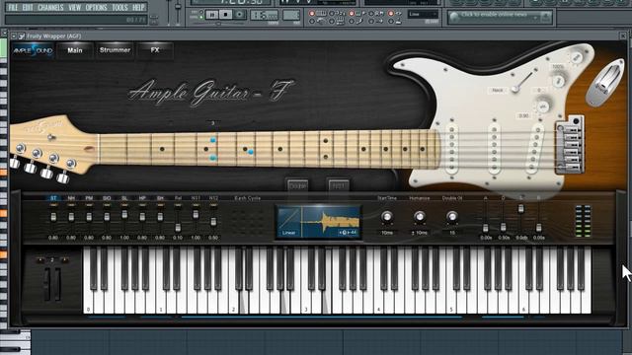Click the guitar output jack plate
The height and width of the screenshot is (355, 632).
tap(604, 83)
